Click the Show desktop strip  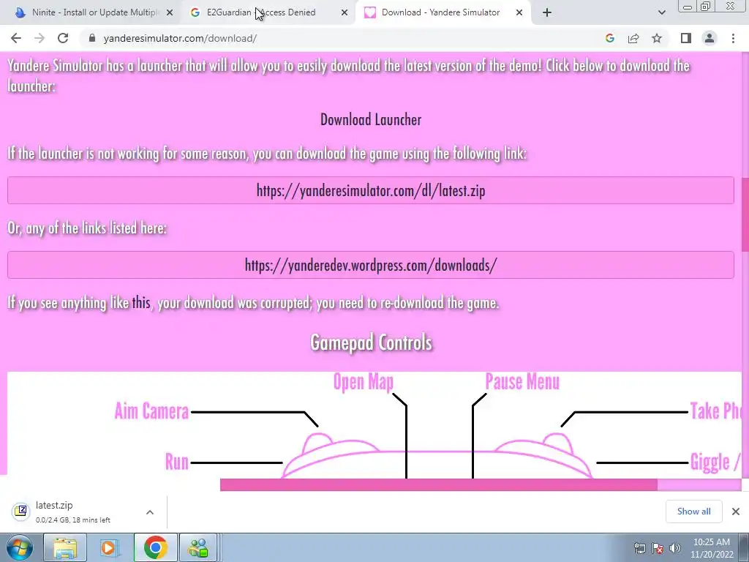[744, 547]
